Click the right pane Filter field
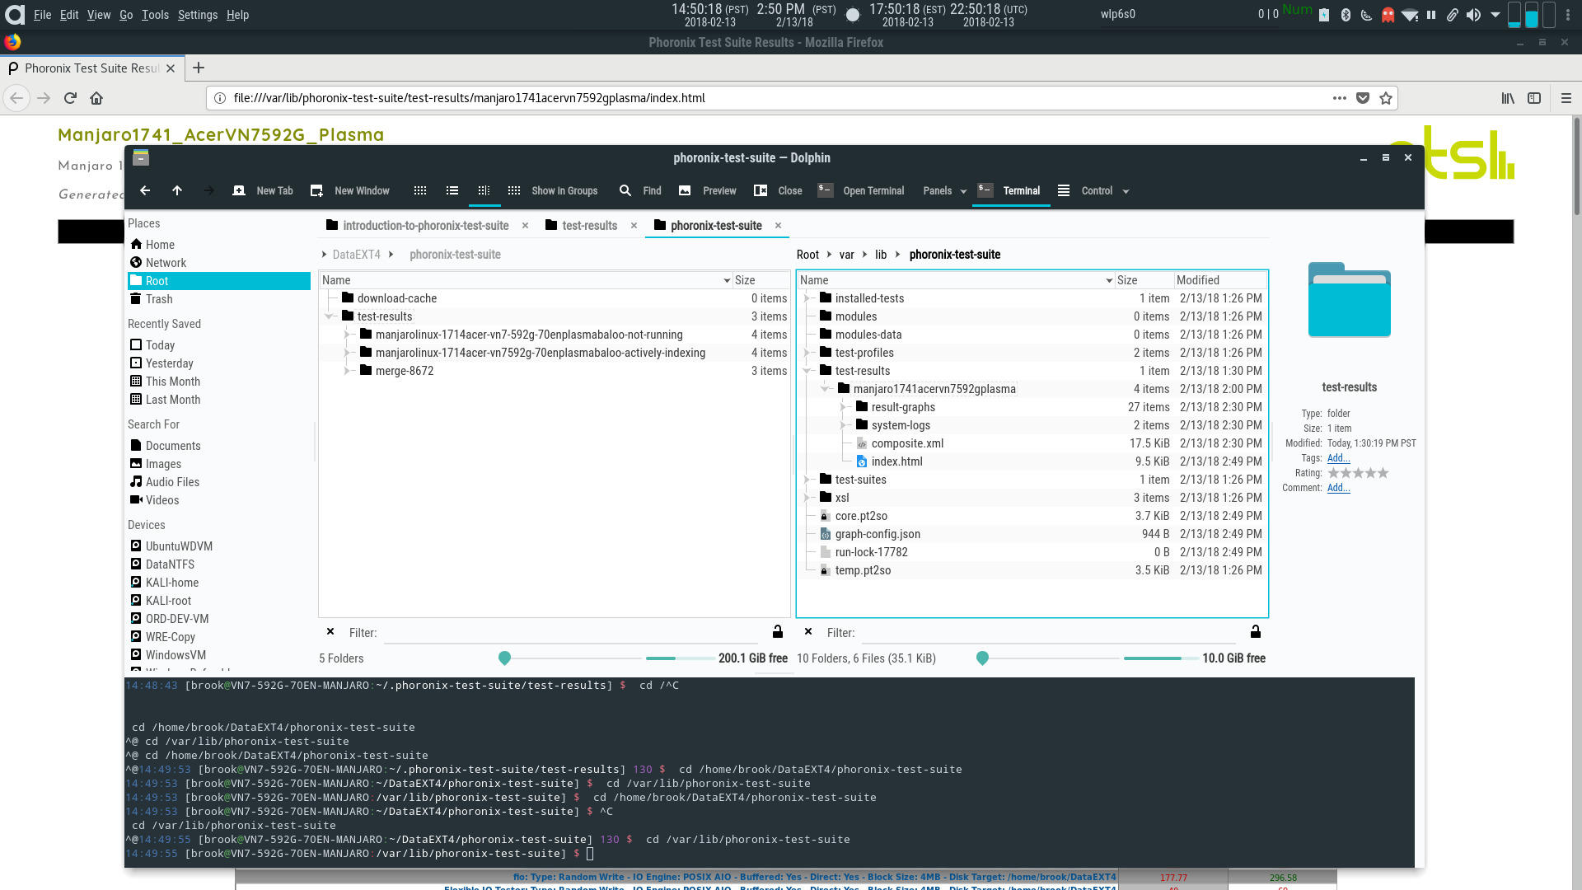Viewport: 1582px width, 890px height. coord(1047,633)
